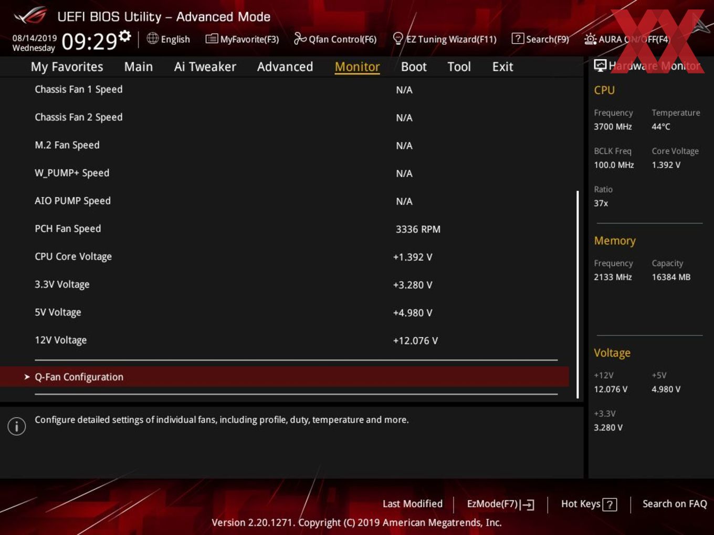Click the 16384 MB capacity value
Screen dimensions: 714x535
(x=671, y=277)
